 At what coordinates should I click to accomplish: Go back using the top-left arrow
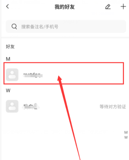tap(8, 7)
